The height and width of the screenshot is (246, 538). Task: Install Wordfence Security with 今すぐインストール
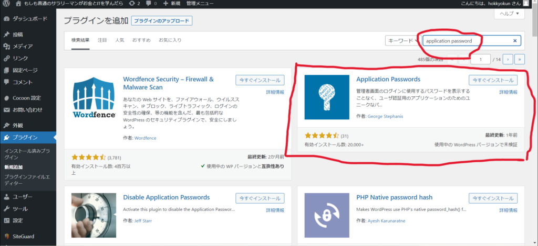click(x=260, y=80)
